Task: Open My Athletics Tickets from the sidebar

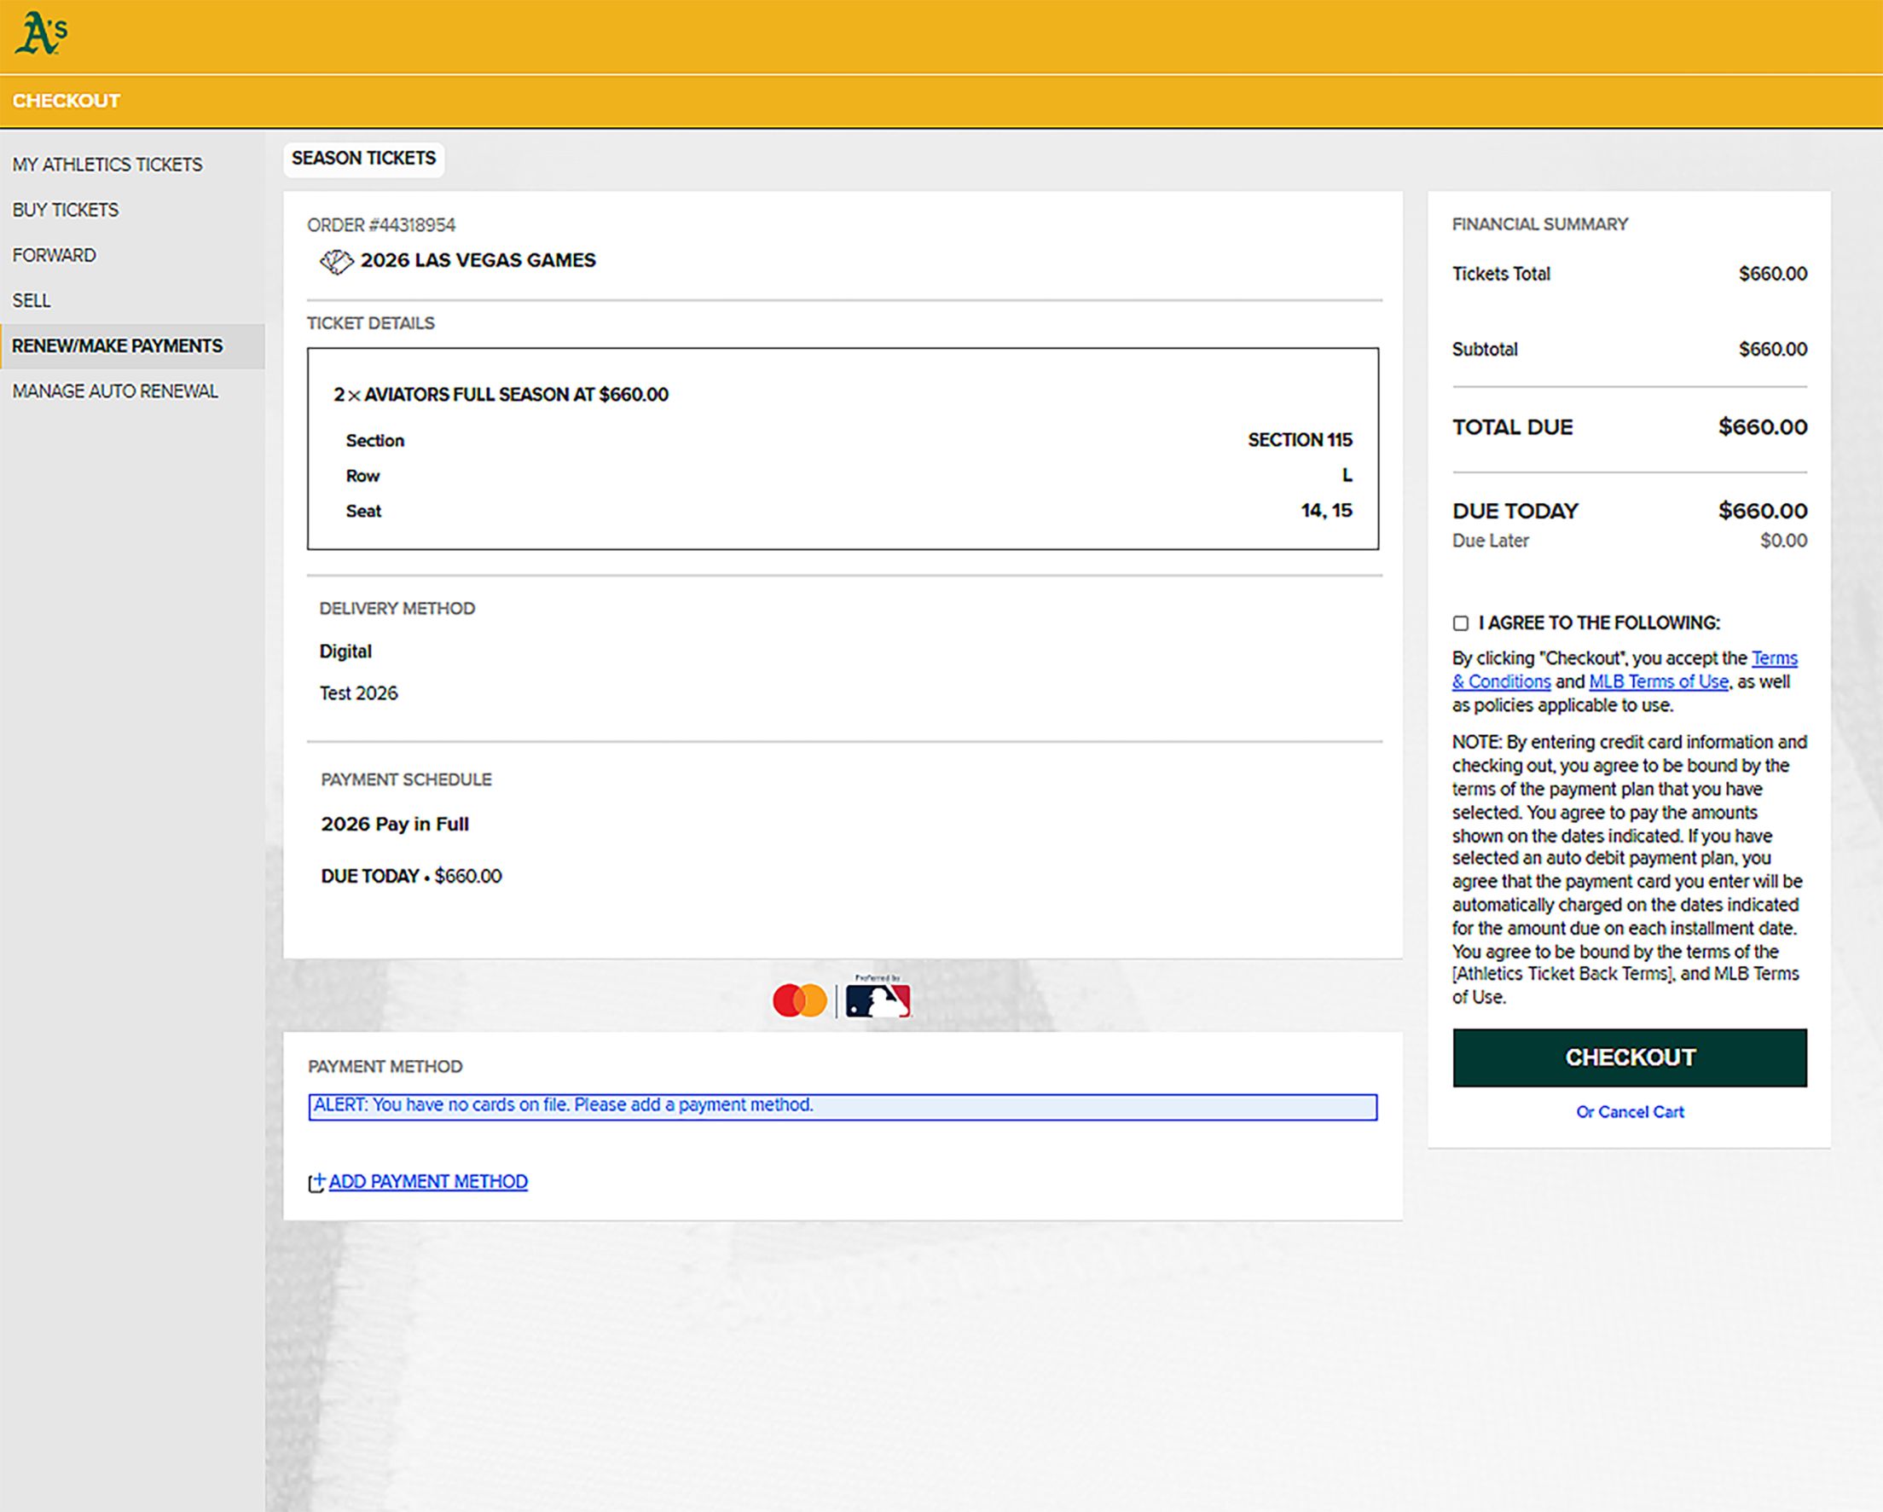Action: 107,165
